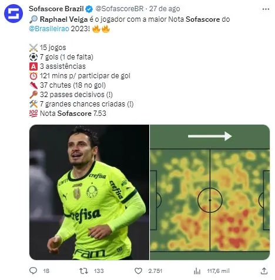Screen dimensions: 275x280
Task: Open the three-dot more options menu
Action: tap(266, 9)
